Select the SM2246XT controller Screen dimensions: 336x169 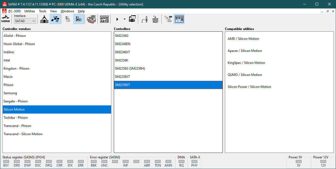pyautogui.click(x=168, y=52)
